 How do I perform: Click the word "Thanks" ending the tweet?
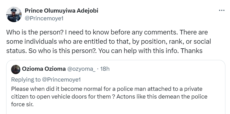[x=191, y=50]
